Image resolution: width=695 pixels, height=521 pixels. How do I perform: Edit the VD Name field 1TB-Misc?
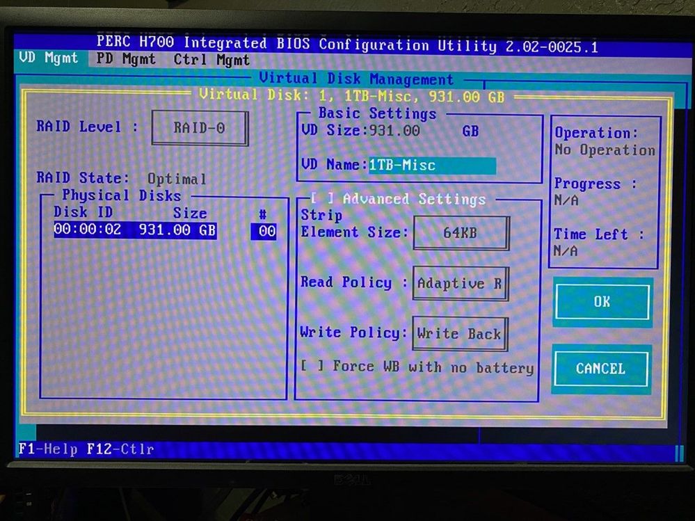(x=432, y=166)
